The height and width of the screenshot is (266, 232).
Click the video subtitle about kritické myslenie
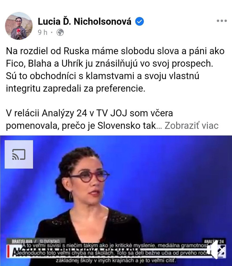tap(115, 245)
